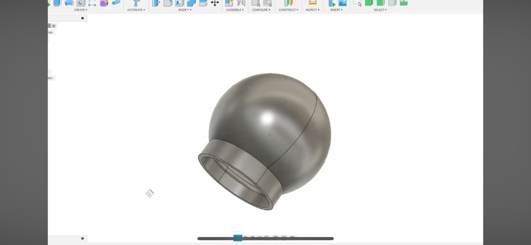Select the blue Pipe tool icon

[x=116, y=3]
